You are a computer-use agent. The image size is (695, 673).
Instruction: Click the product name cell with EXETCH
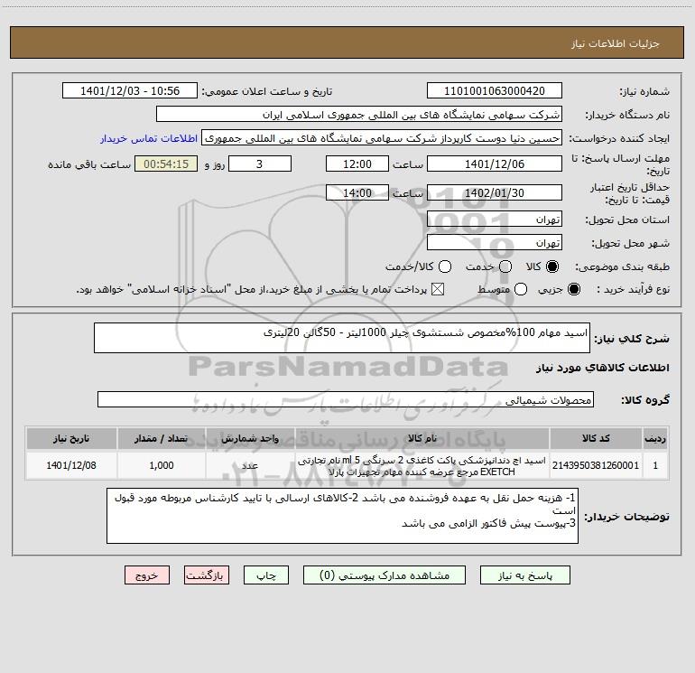(x=422, y=465)
